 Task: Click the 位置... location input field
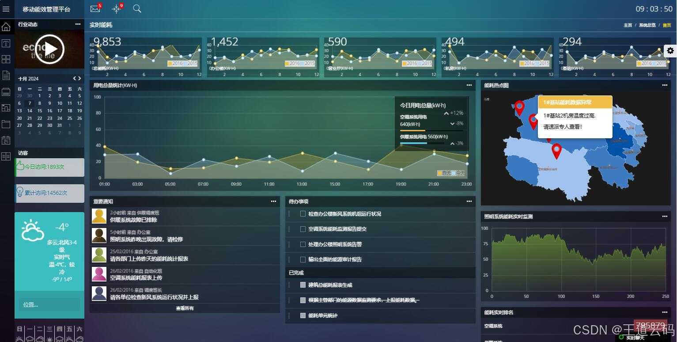coord(49,305)
